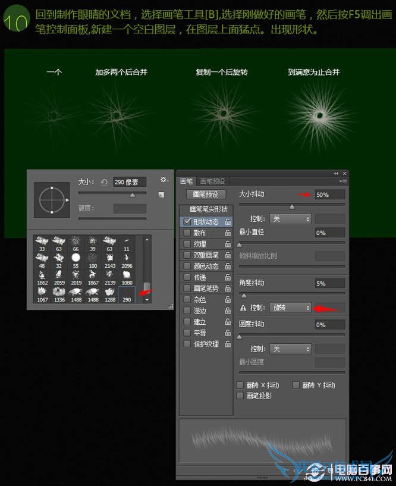This screenshot has width=396, height=486.
Task: Open the brush panel flyout menu icon
Action: [x=342, y=181]
